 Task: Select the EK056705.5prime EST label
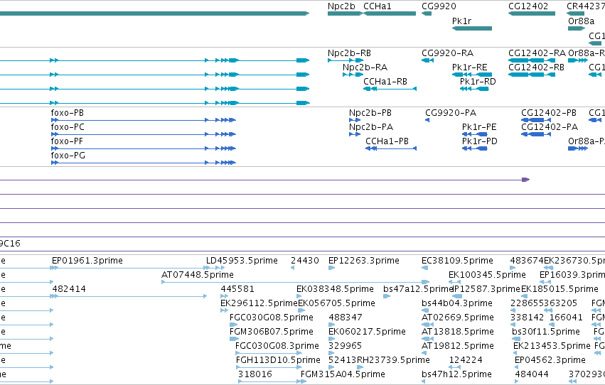(x=336, y=303)
